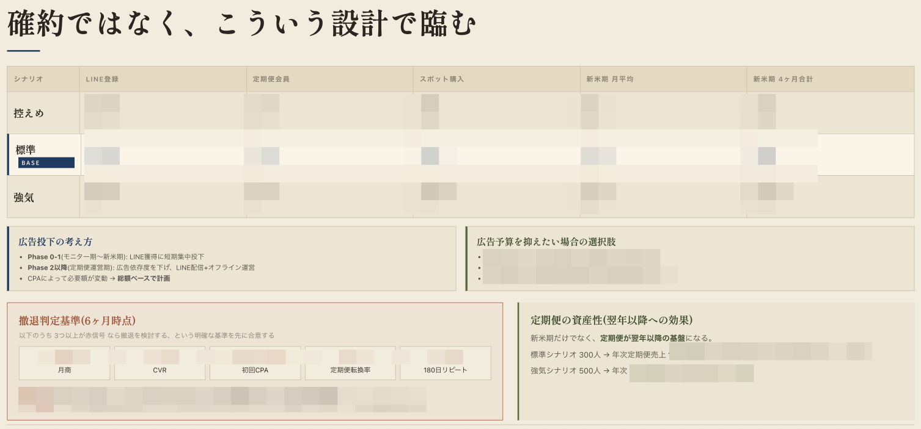Select the 撤退判定基準(6ヶ月時点) heading

click(77, 320)
